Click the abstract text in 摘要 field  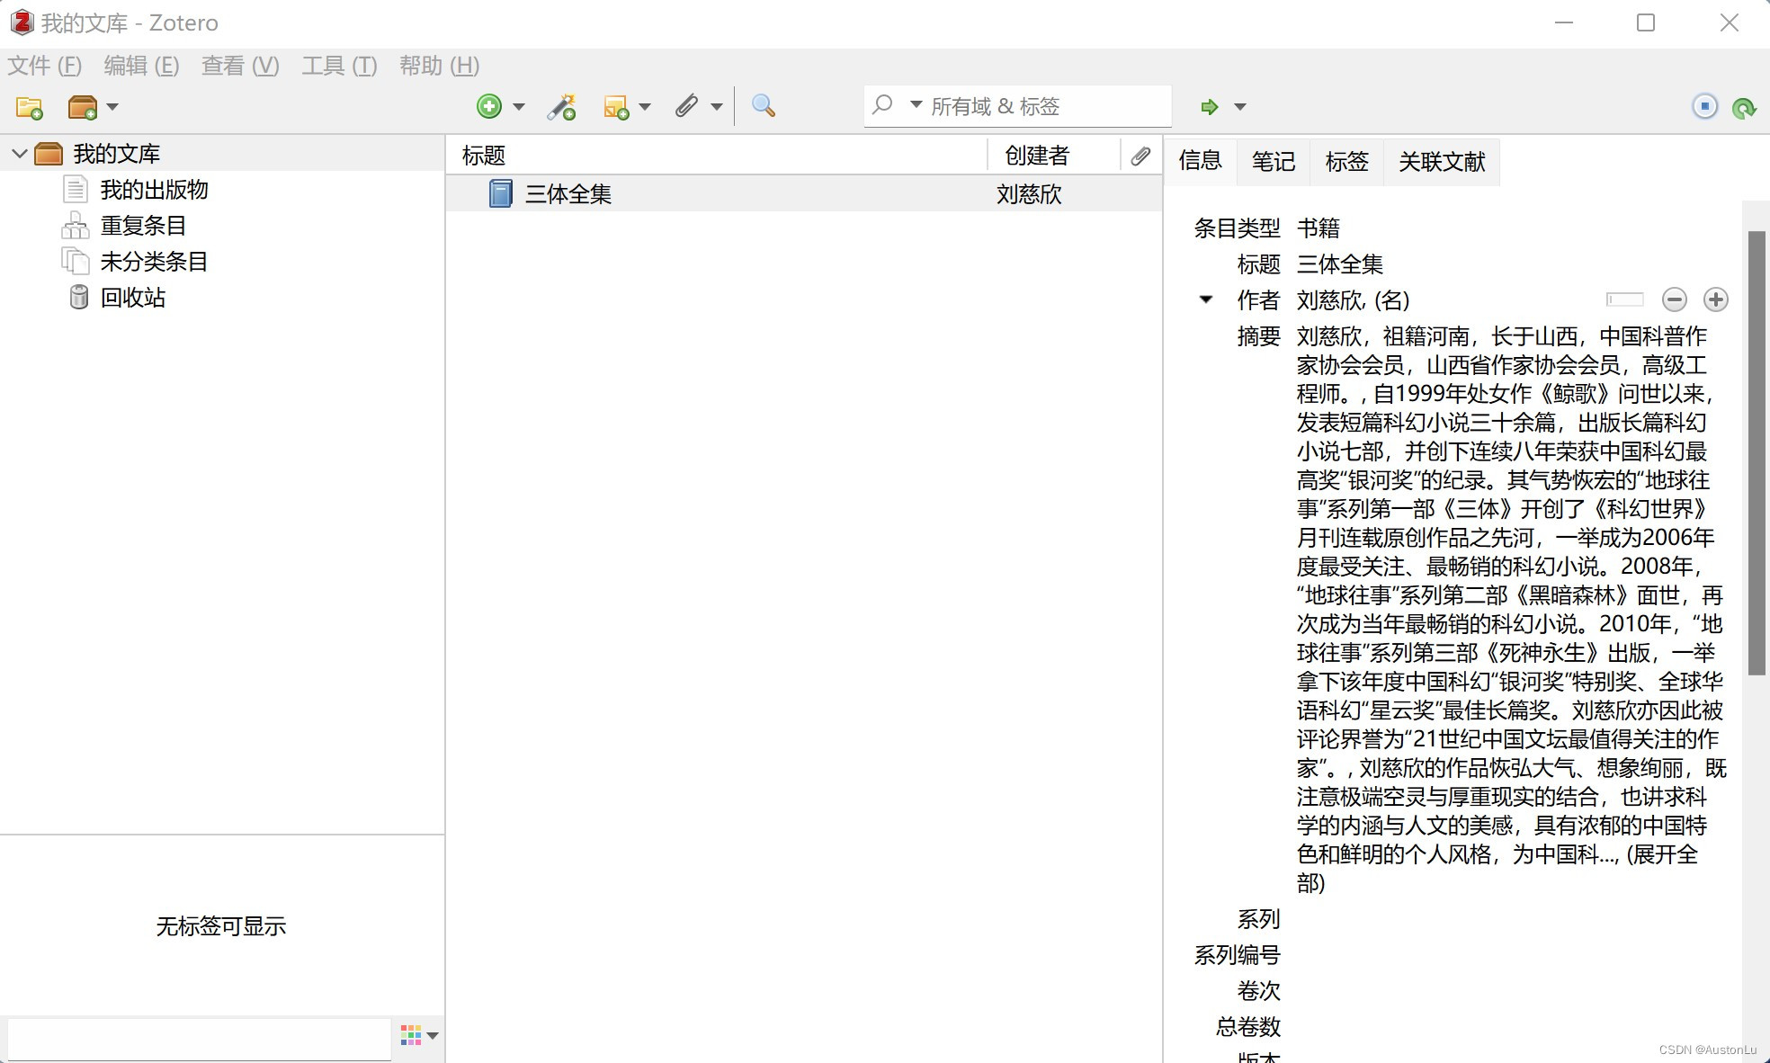[x=1511, y=609]
